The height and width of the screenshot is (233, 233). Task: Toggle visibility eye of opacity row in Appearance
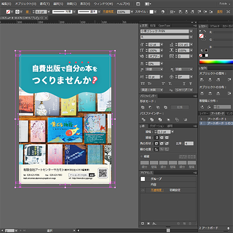[x=143, y=190]
